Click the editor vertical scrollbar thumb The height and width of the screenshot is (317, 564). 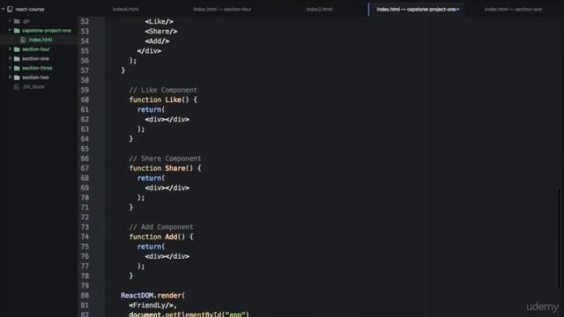point(560,237)
